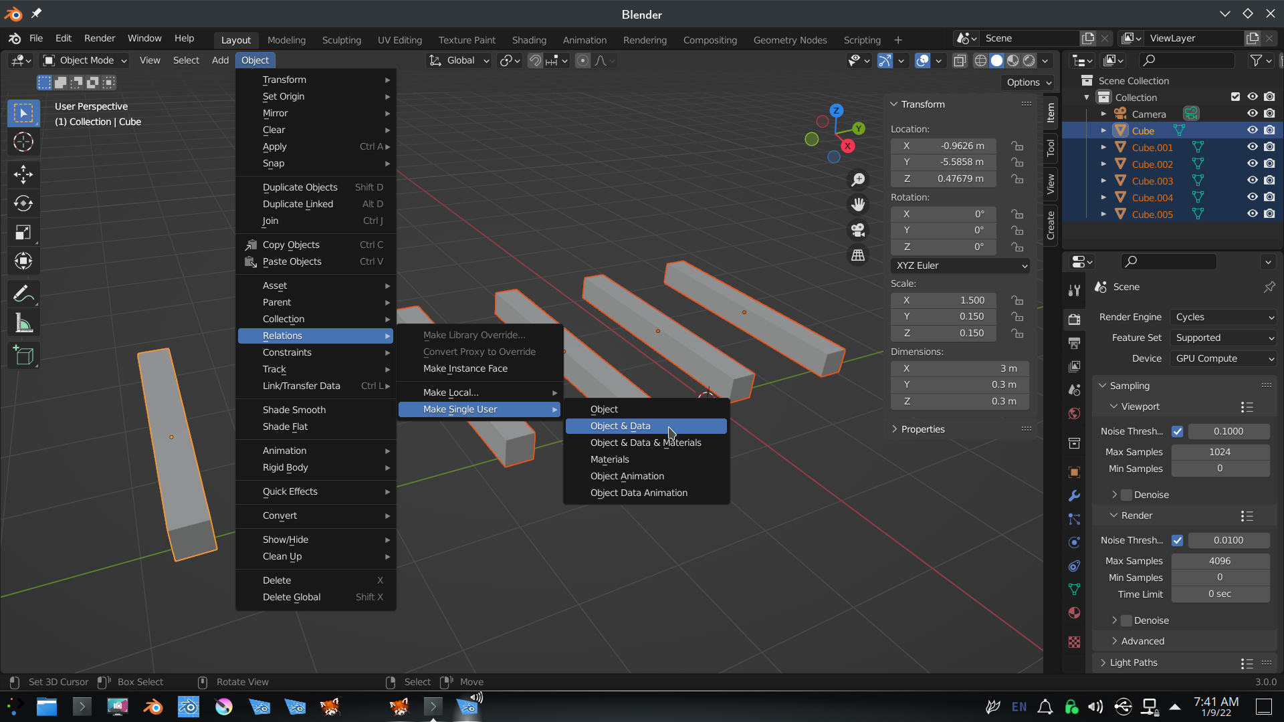Image resolution: width=1284 pixels, height=722 pixels.
Task: Click the Render Max Samples field
Action: (1220, 561)
